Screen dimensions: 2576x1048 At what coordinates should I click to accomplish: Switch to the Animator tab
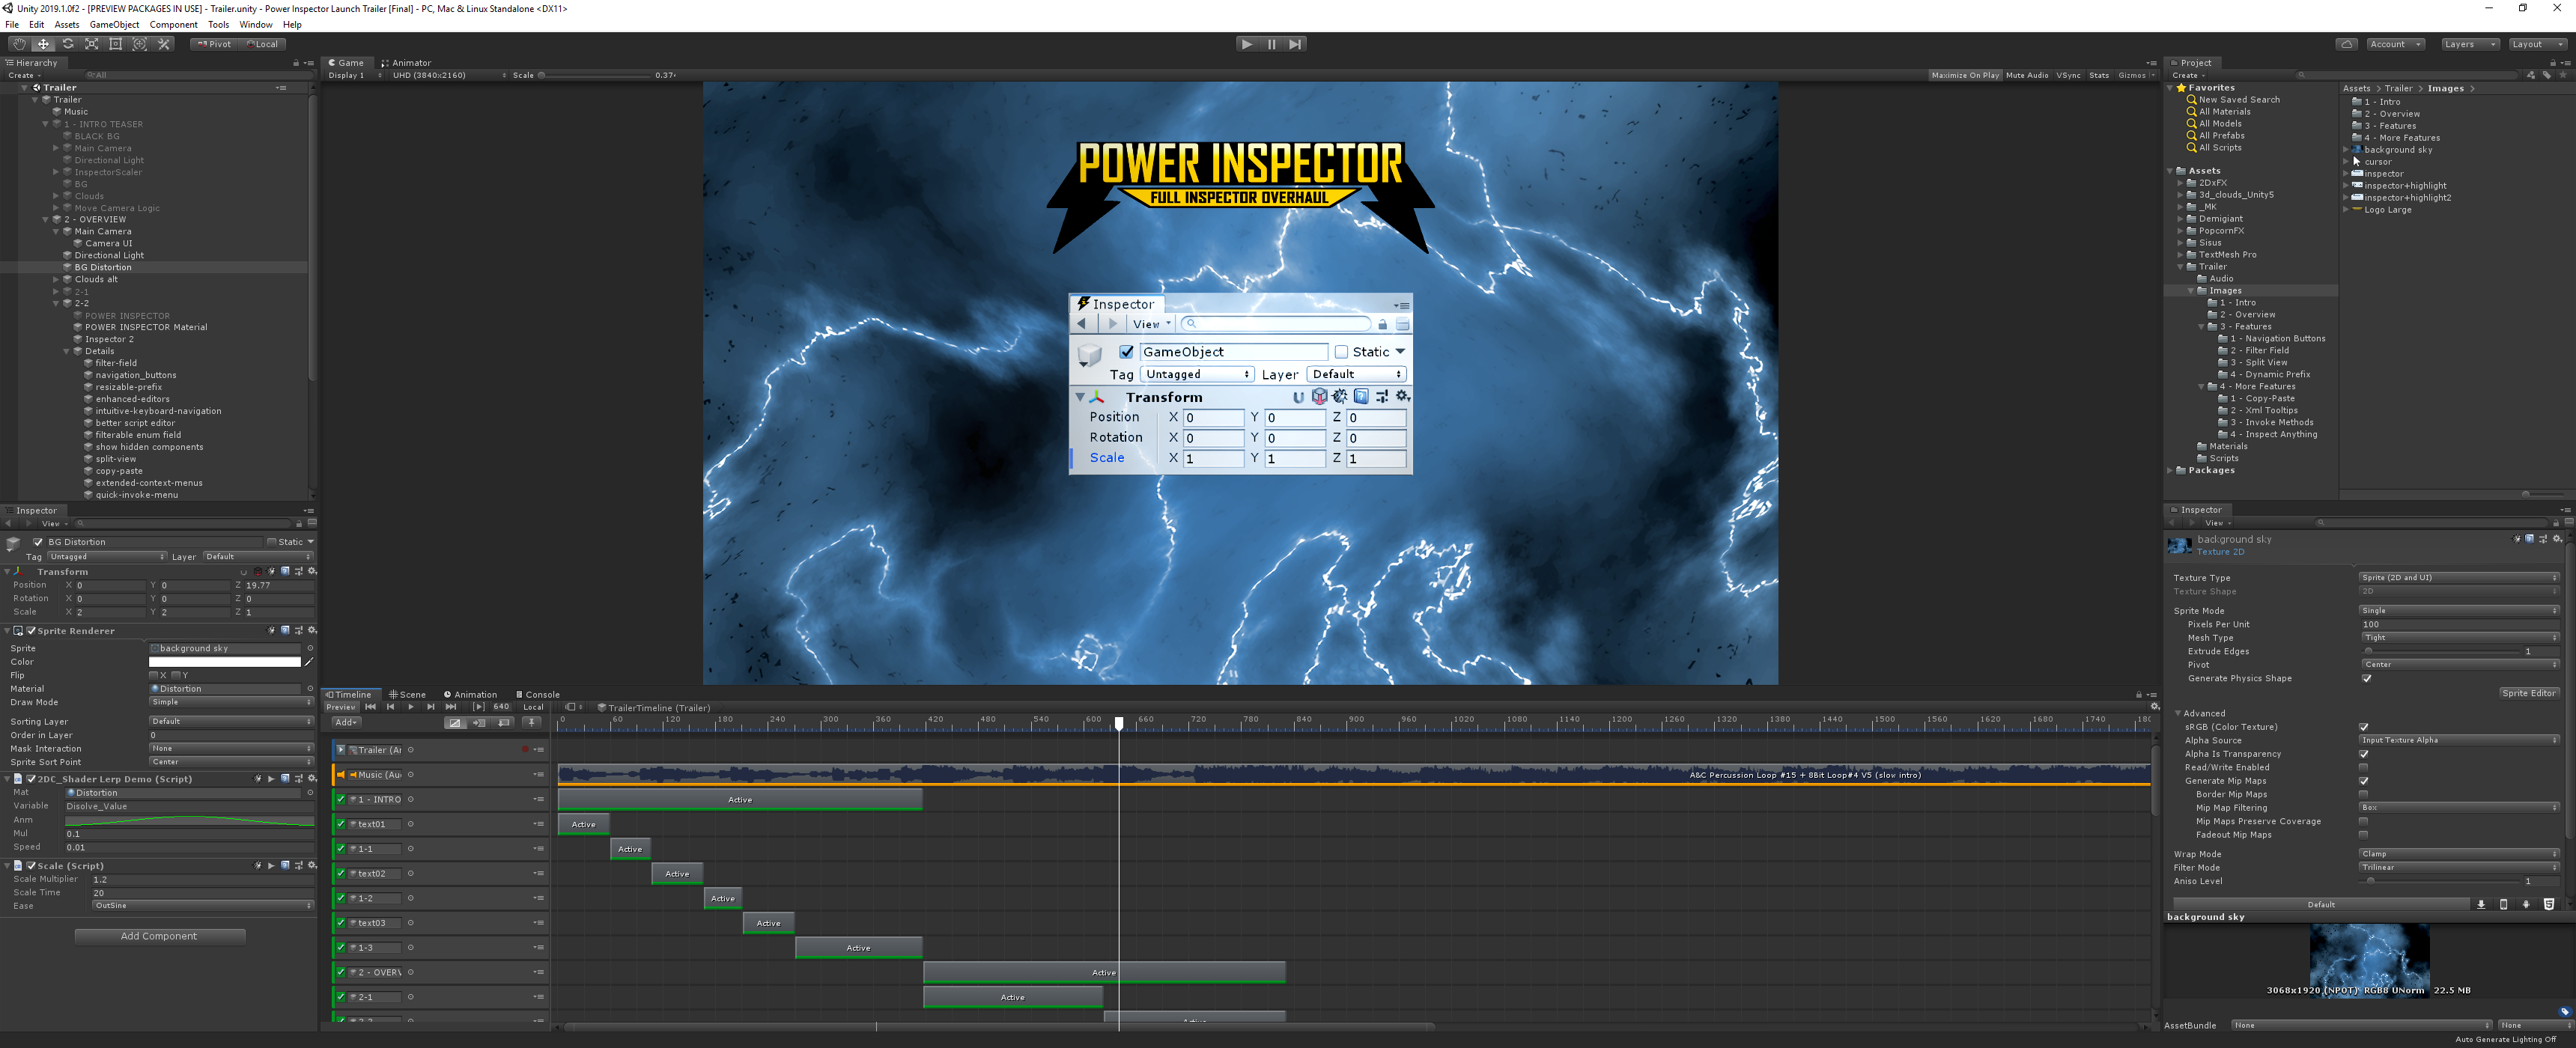(406, 63)
